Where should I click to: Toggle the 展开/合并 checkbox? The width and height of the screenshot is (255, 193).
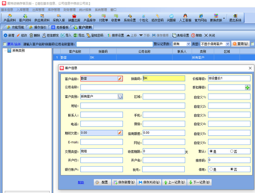click(x=5, y=44)
